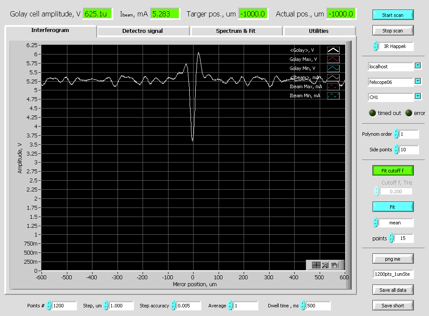Click the Step accuracy 0.005 field

tap(189, 306)
